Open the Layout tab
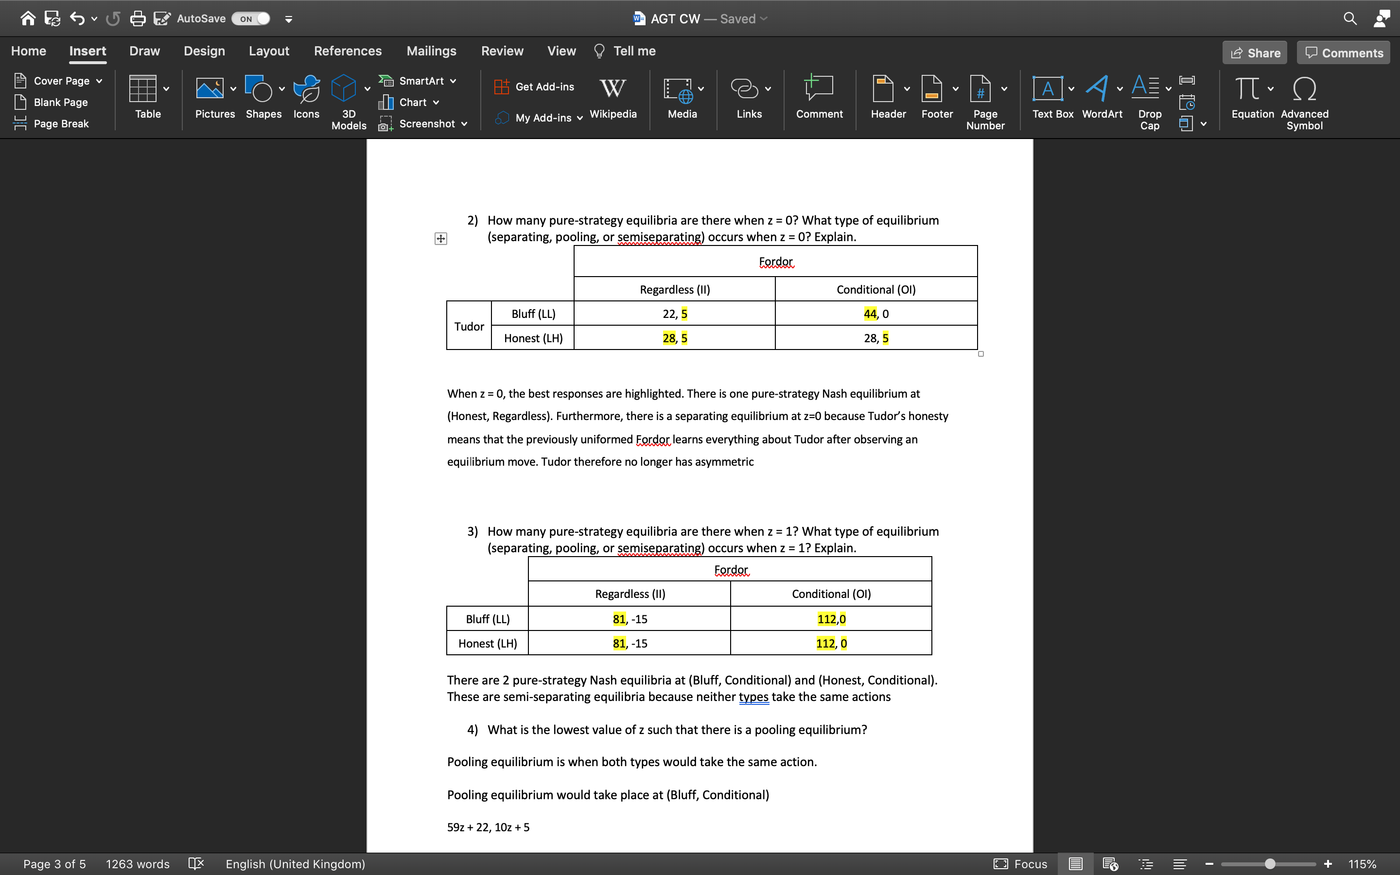This screenshot has height=875, width=1400. tap(269, 51)
